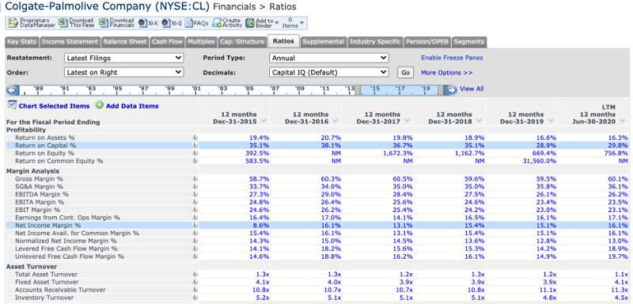The image size is (633, 304).
Task: Click Chart Selected Items link text
Action: click(x=54, y=106)
